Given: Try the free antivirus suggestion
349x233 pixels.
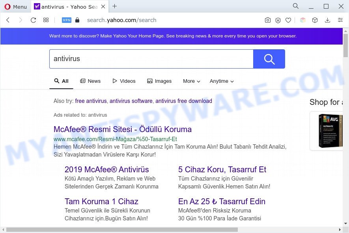Looking at the screenshot, I should click(91, 101).
